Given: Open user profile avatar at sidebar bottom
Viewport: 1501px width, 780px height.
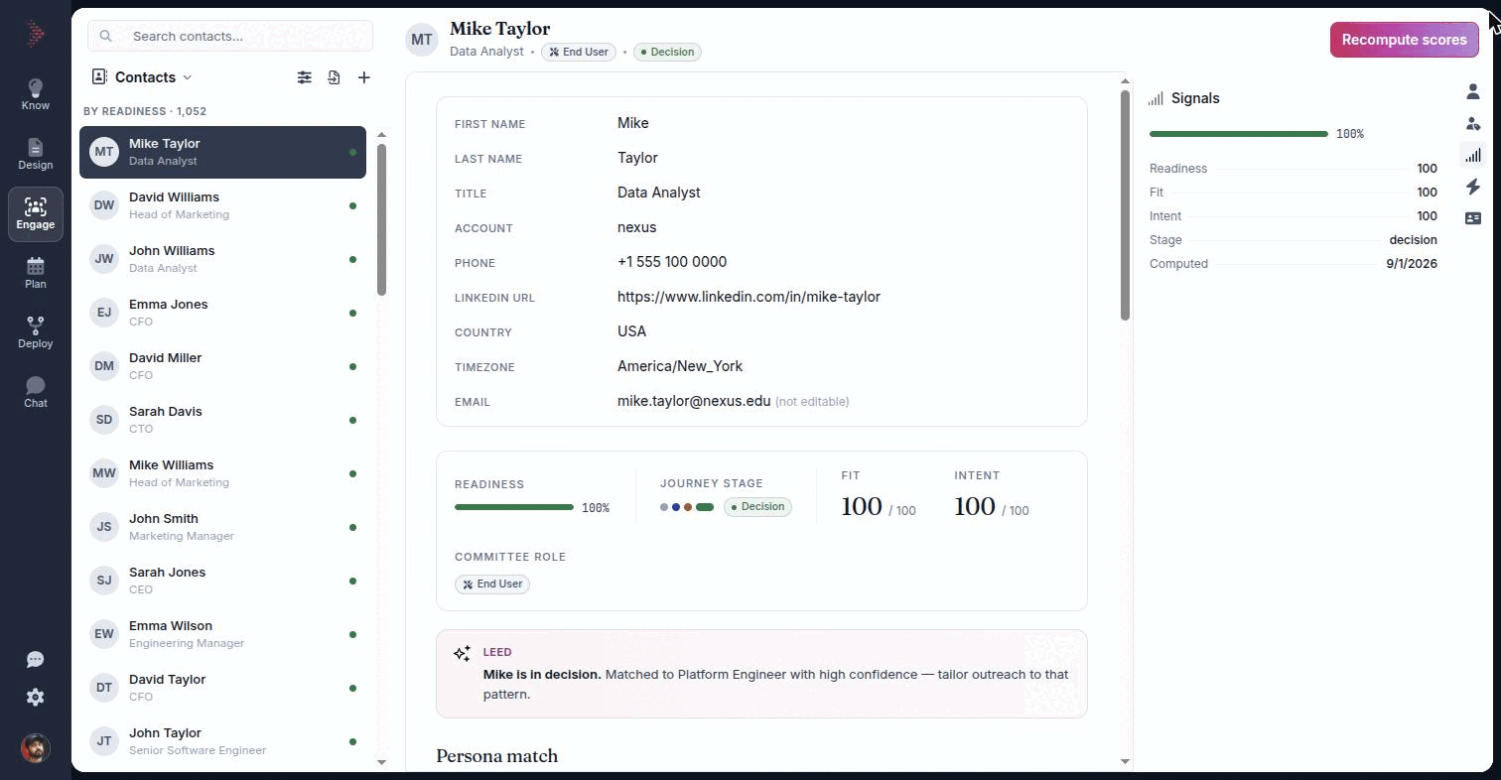Looking at the screenshot, I should click(x=35, y=748).
